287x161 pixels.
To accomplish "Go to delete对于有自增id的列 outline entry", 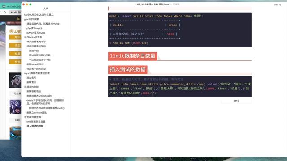I will pos(45,102).
